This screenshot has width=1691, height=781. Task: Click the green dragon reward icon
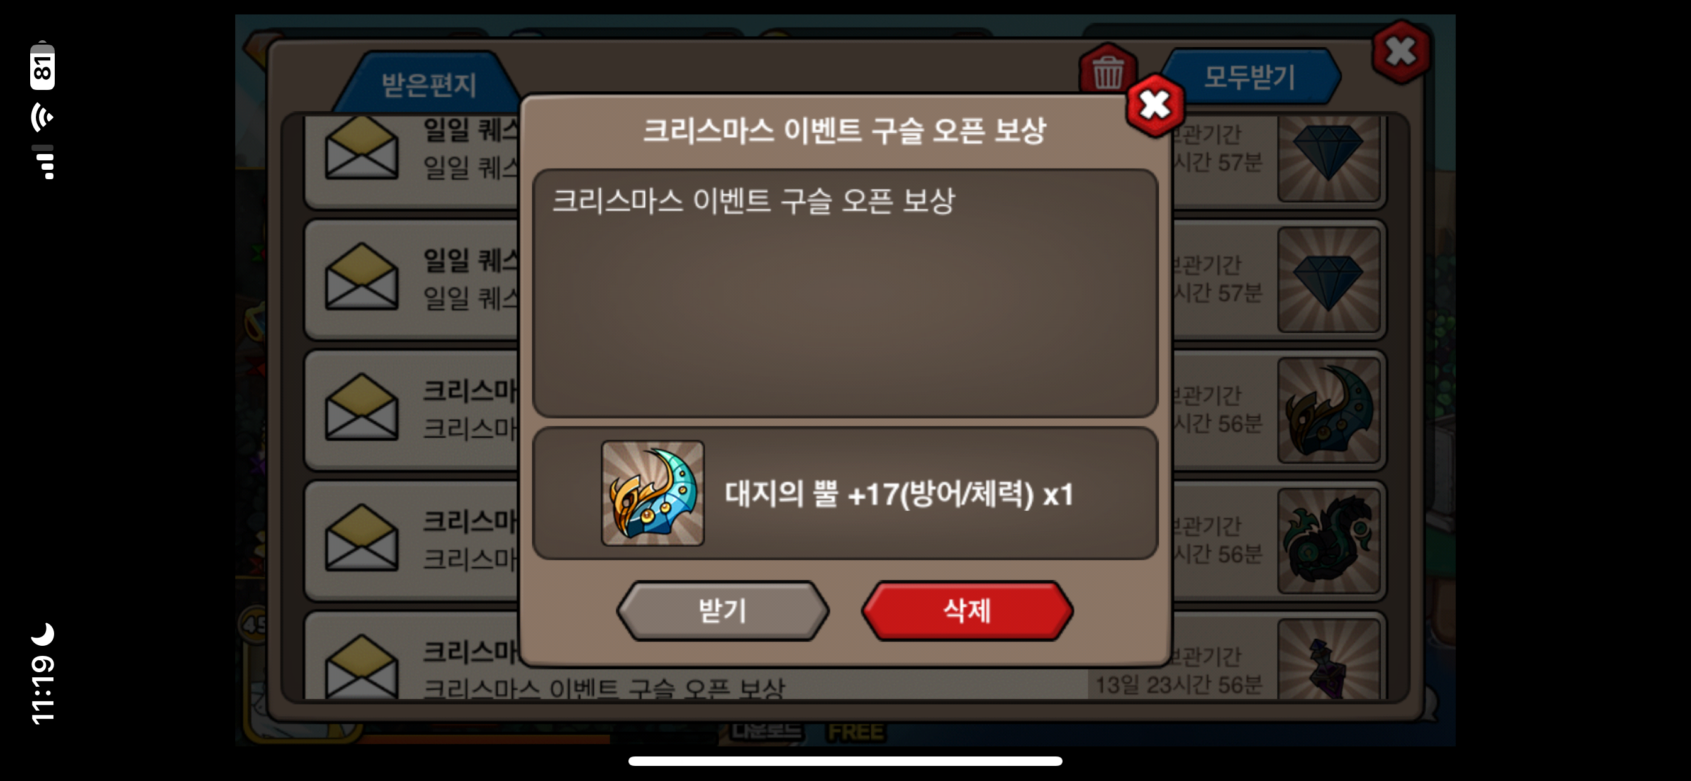(x=1329, y=541)
